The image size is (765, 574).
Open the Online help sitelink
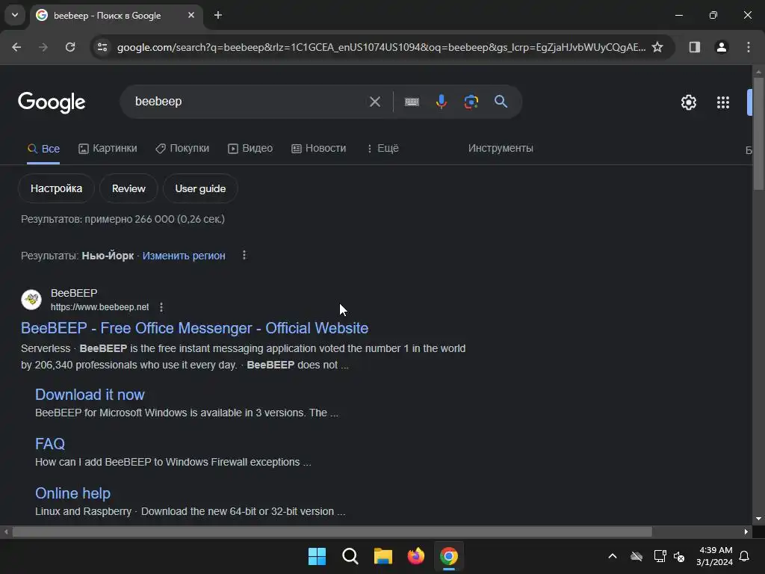72,493
